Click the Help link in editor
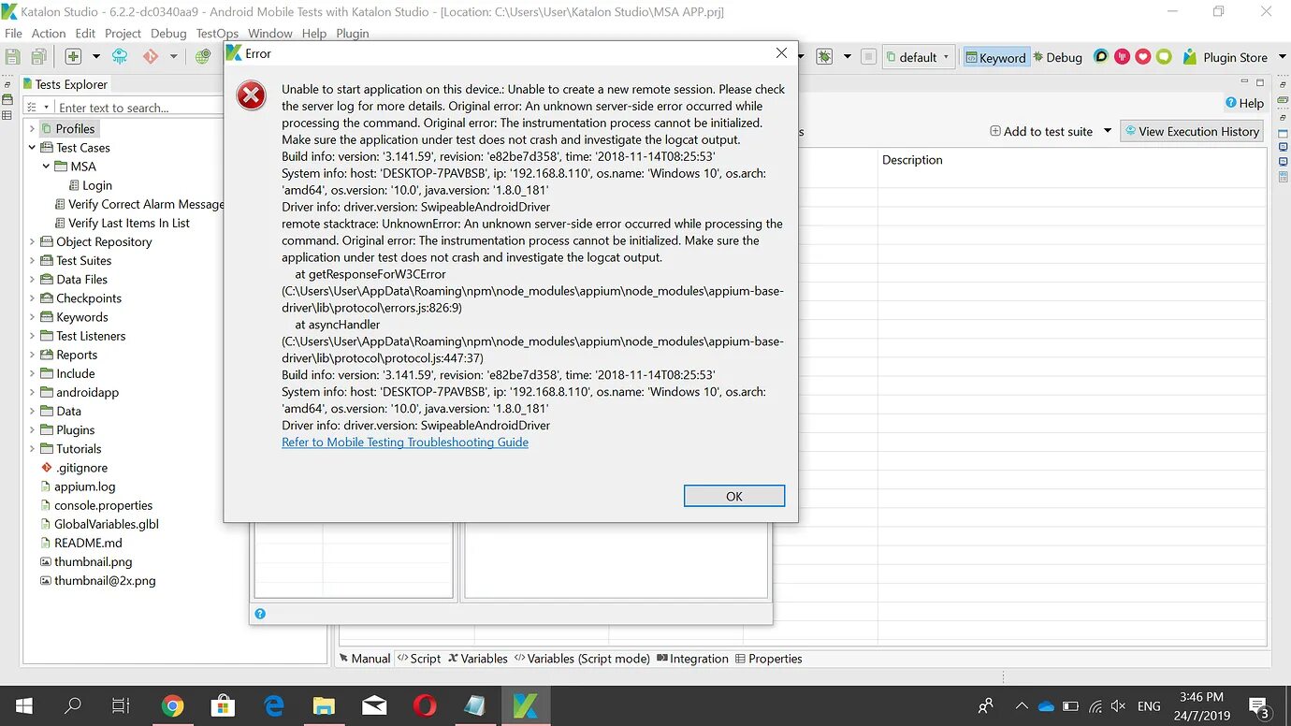This screenshot has width=1291, height=726. pos(1244,103)
